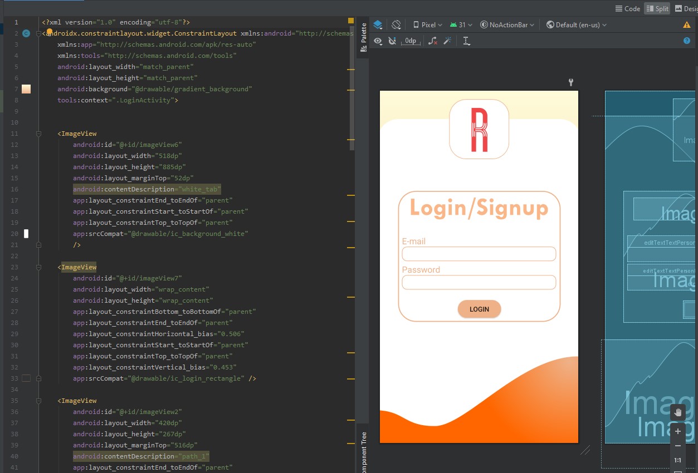The width and height of the screenshot is (698, 473).
Task: Click the first editTextTextPerson field in blueprint
Action: pyautogui.click(x=661, y=249)
